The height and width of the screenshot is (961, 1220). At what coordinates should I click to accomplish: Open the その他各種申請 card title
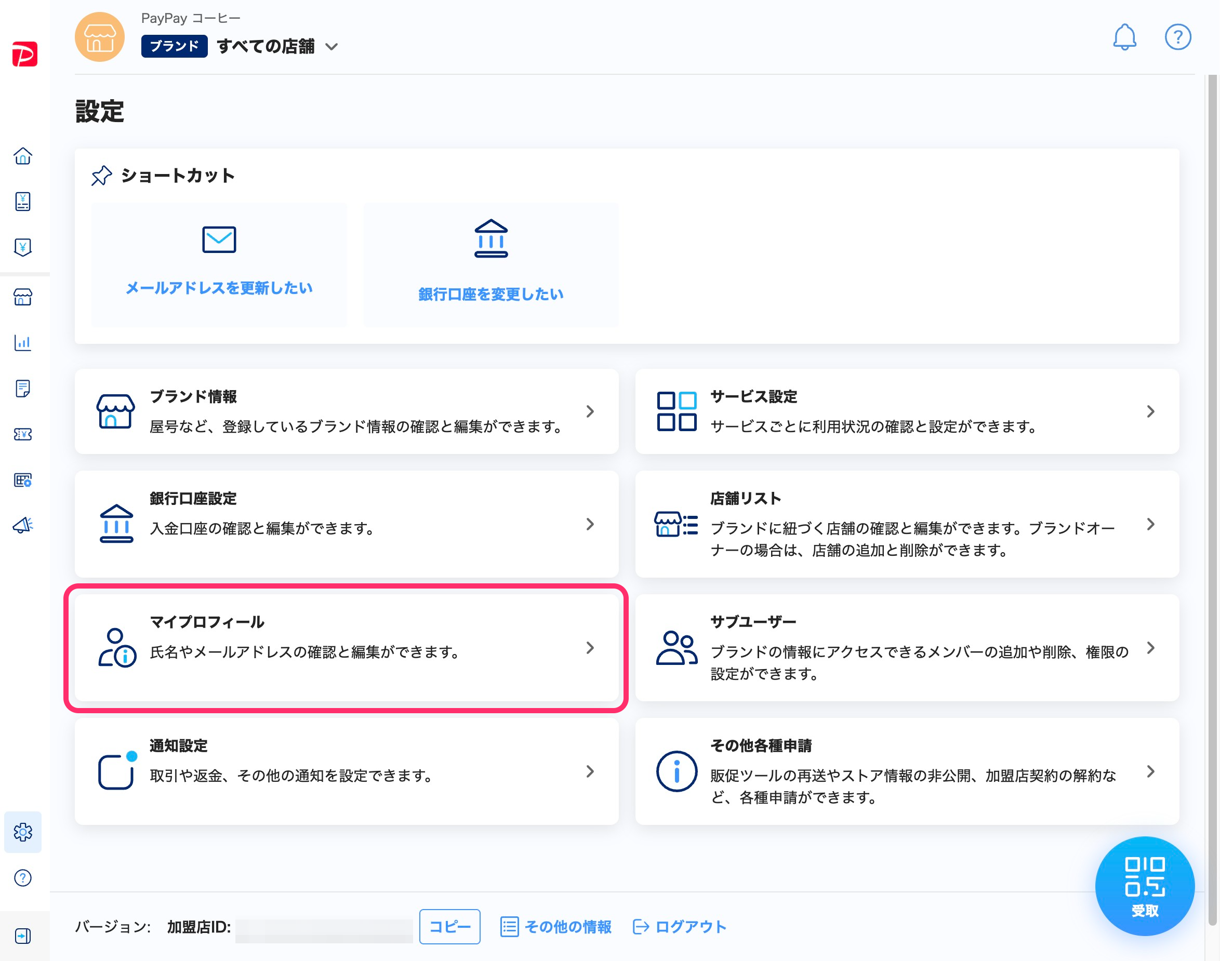coord(761,746)
